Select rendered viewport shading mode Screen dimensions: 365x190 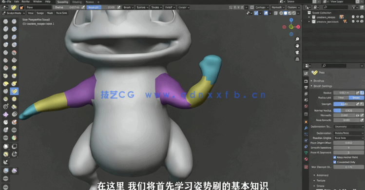tap(294, 13)
